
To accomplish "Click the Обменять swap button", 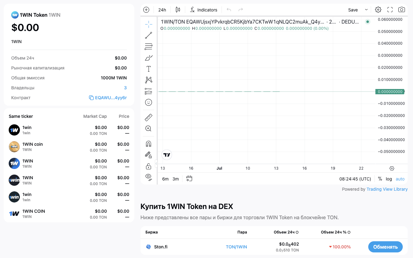I will coord(385,247).
